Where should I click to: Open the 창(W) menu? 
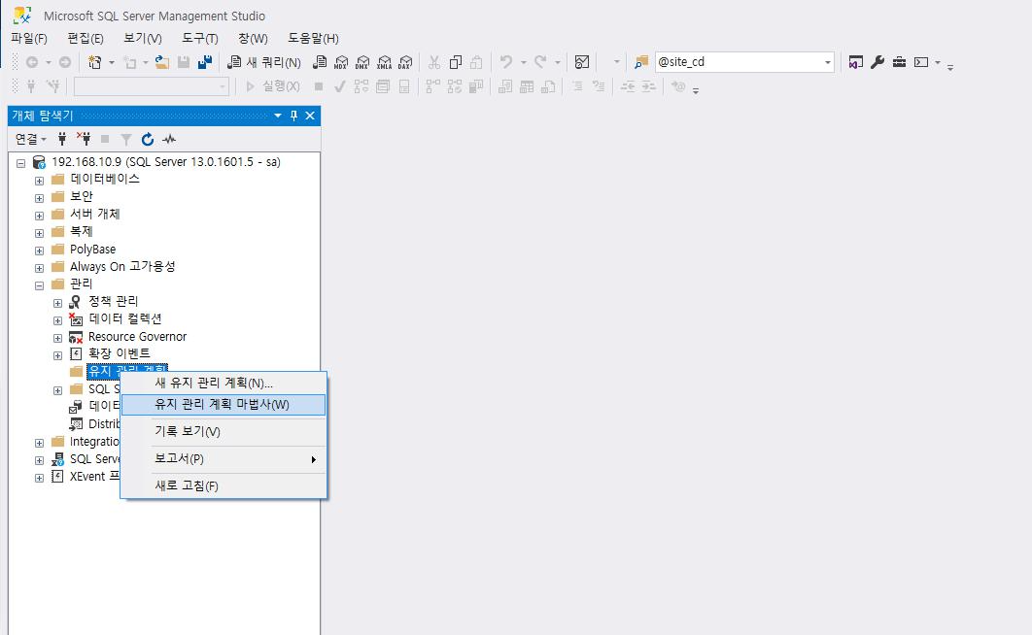point(253,39)
